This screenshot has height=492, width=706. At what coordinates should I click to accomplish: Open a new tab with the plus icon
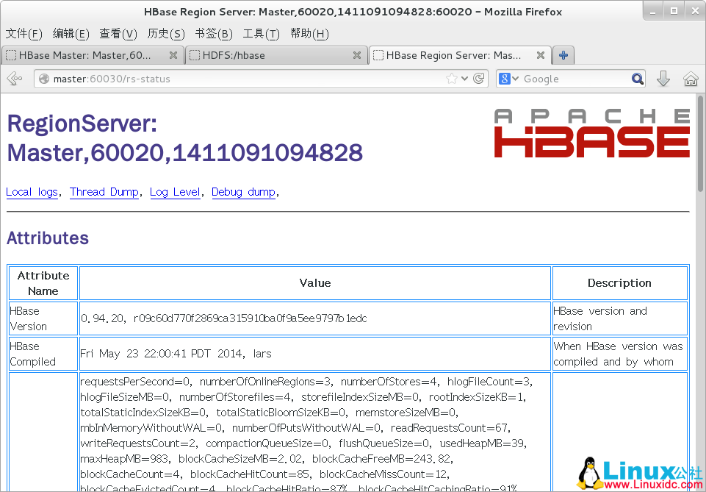pyautogui.click(x=562, y=54)
